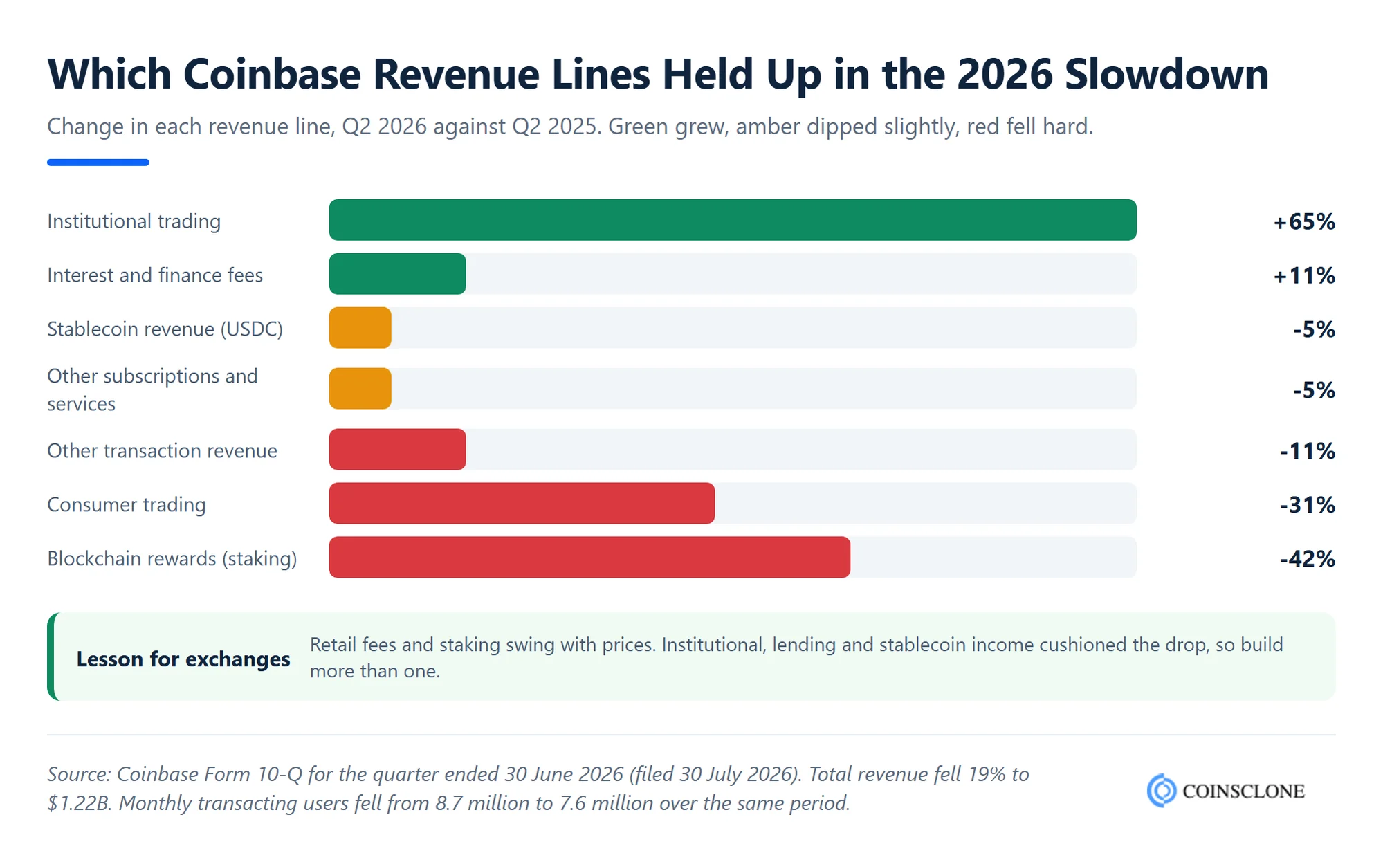Click the amber Other subscriptions and services bar
Image resolution: width=1383 pixels, height=853 pixels.
360,389
